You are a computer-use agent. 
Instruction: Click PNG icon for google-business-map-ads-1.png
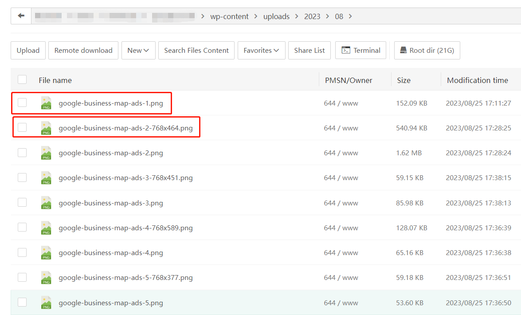click(46, 103)
